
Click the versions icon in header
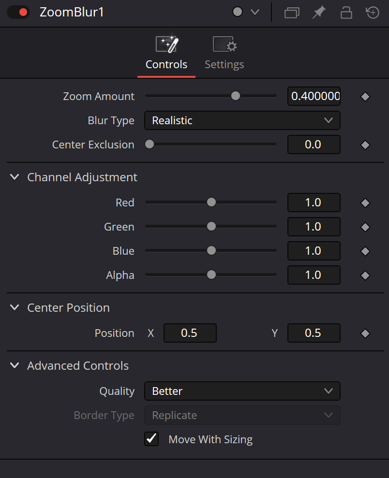point(292,13)
